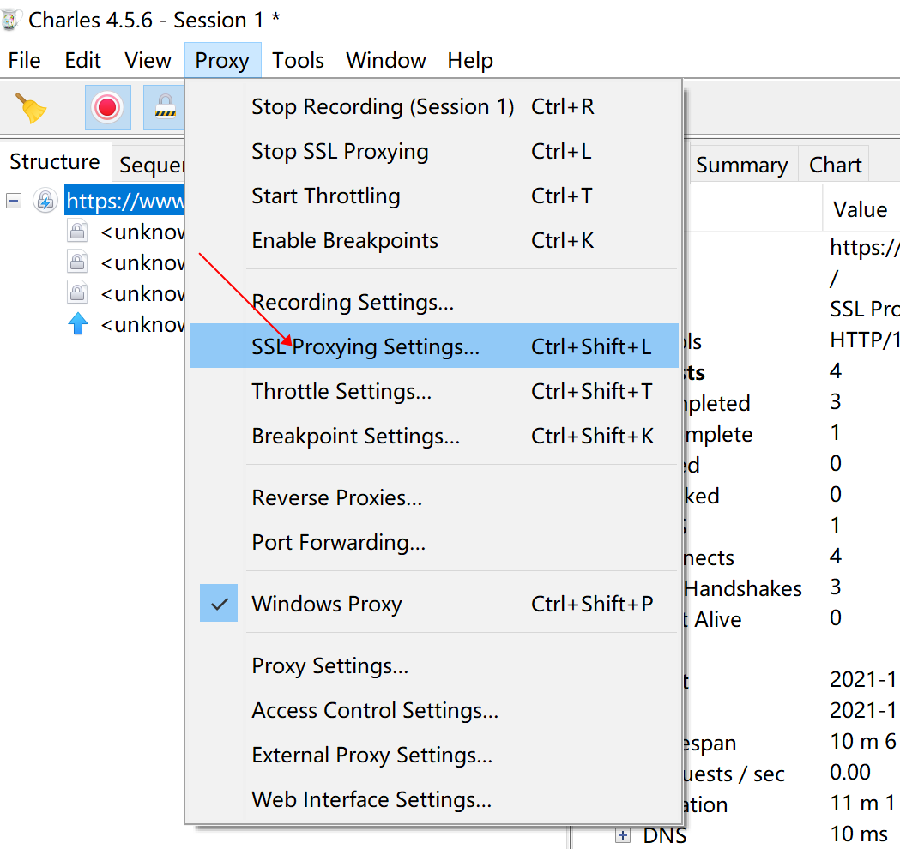Image resolution: width=900 pixels, height=849 pixels.
Task: Open the Tools menu
Action: tap(298, 61)
